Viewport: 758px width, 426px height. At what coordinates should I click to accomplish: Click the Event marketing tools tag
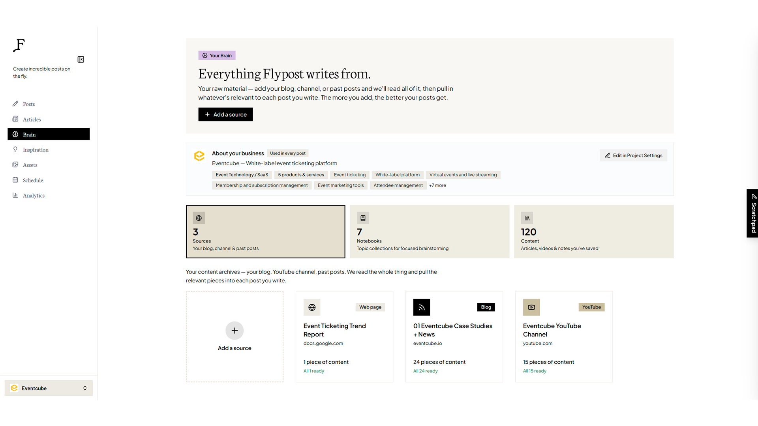pos(341,185)
